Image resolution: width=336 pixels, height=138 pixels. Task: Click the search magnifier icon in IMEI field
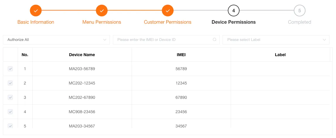[215, 40]
